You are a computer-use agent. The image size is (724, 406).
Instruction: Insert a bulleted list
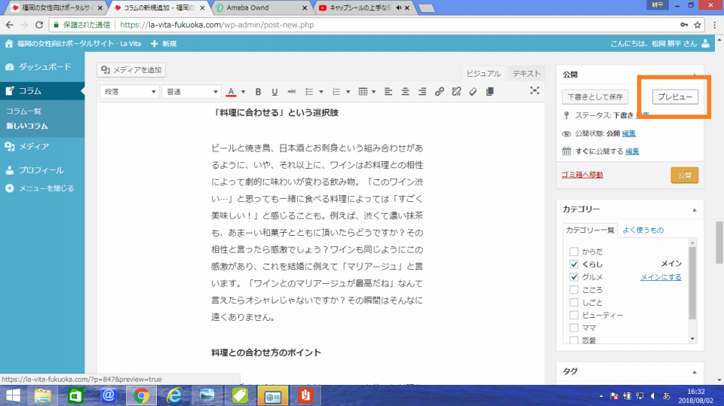[x=309, y=91]
